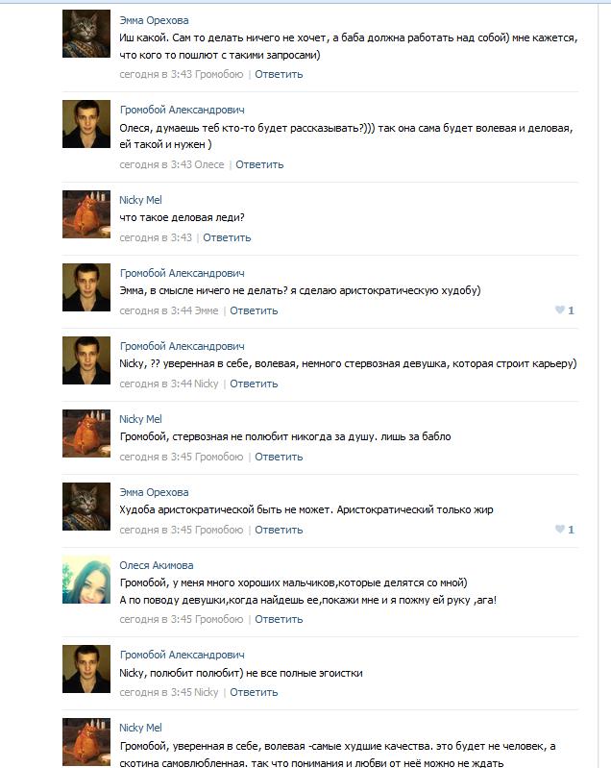Click cat avatar beside 'Иш какой' comment
This screenshot has height=768, width=611.
86,35
